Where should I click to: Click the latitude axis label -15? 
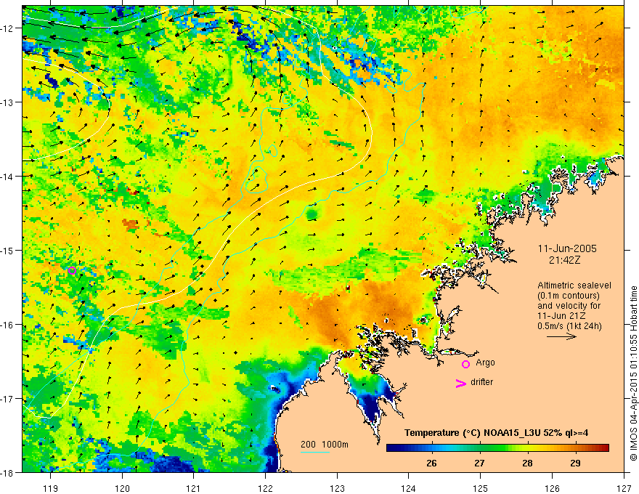click(7, 250)
